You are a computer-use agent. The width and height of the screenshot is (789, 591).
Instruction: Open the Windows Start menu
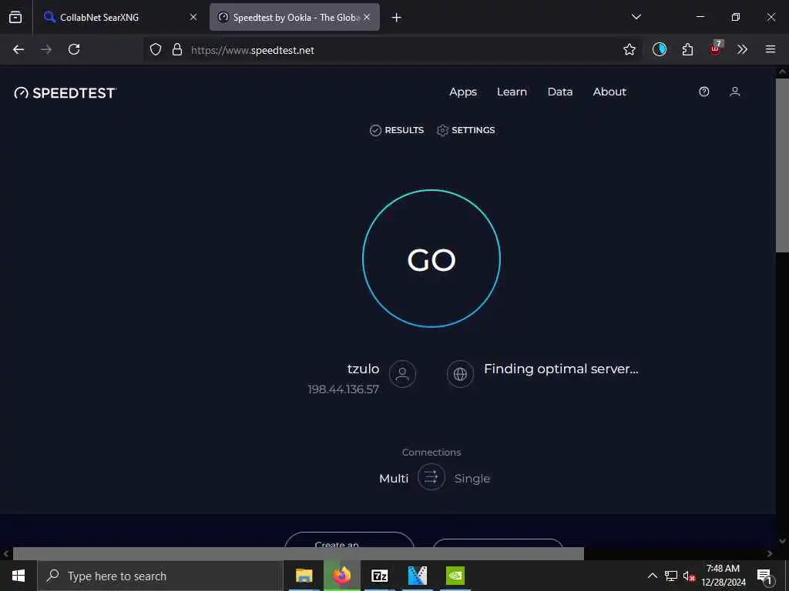point(18,576)
